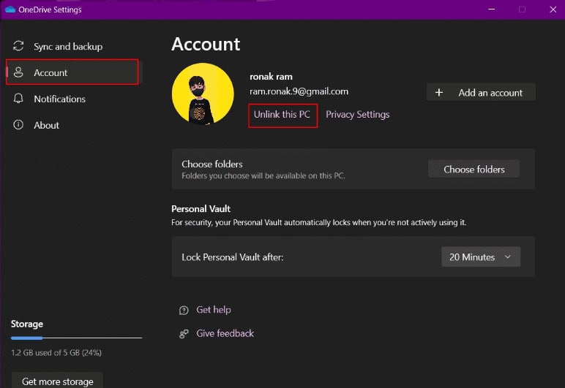Click the ronak ram profile avatar

point(203,94)
